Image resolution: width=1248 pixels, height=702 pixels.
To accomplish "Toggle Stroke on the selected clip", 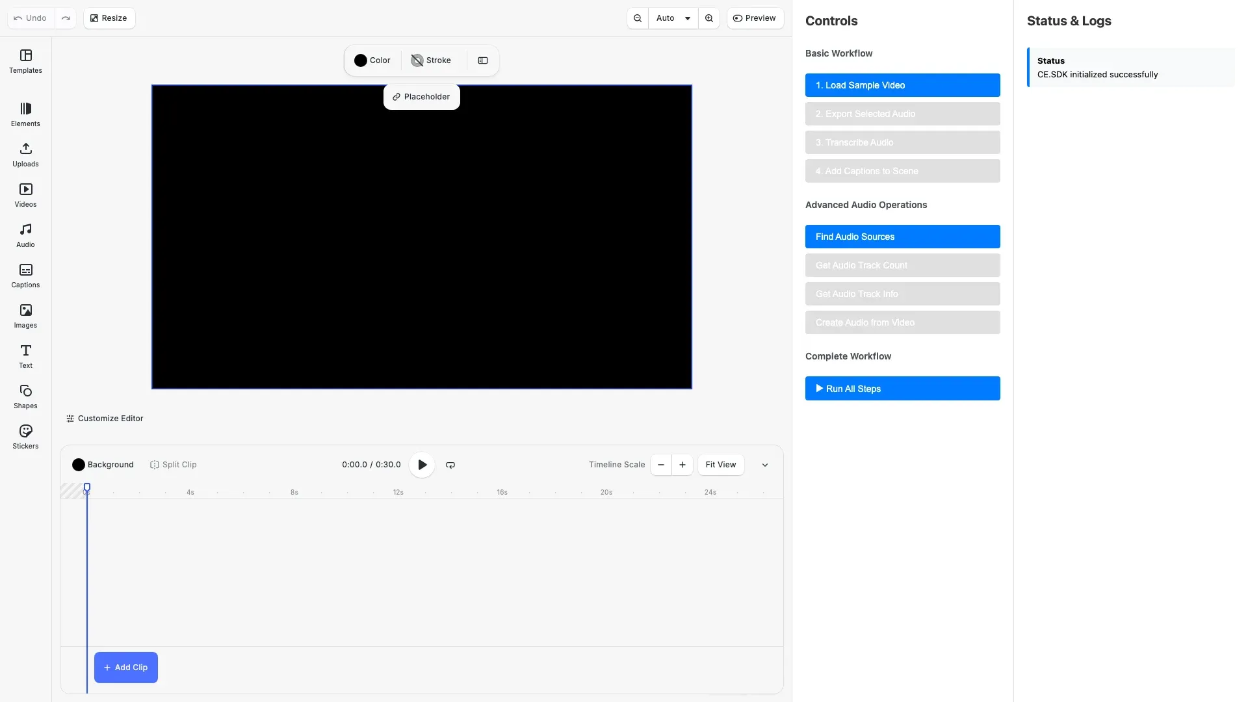I will [x=431, y=60].
